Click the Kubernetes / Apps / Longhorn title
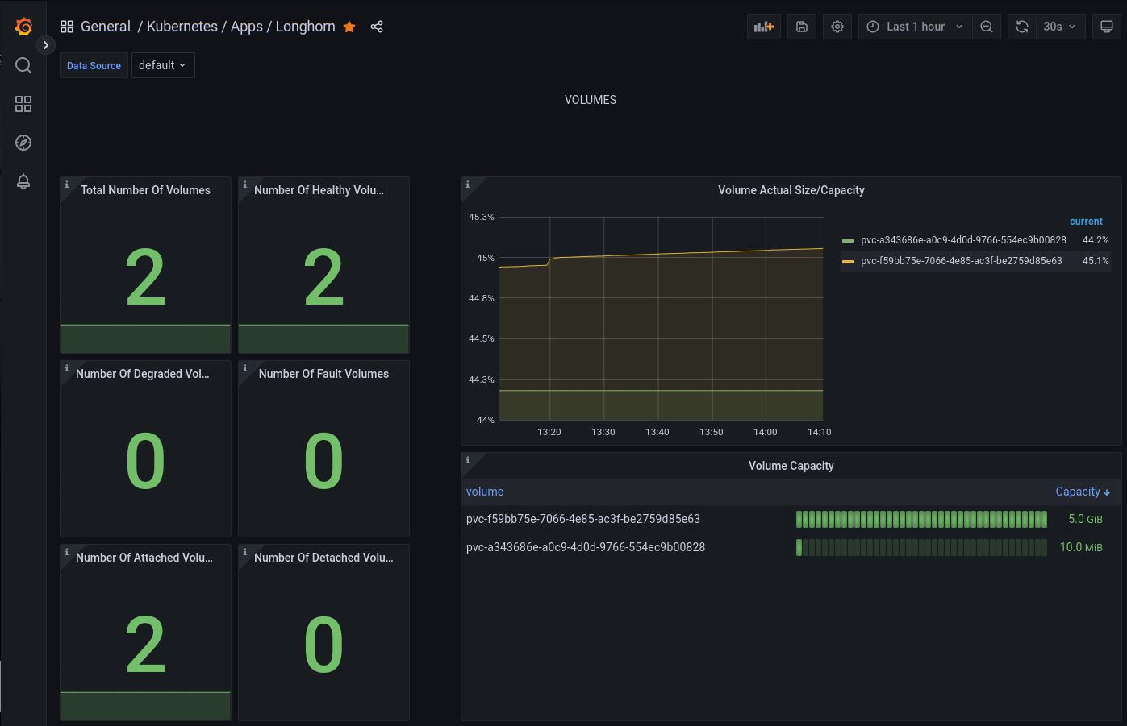The image size is (1127, 726). pyautogui.click(x=240, y=27)
